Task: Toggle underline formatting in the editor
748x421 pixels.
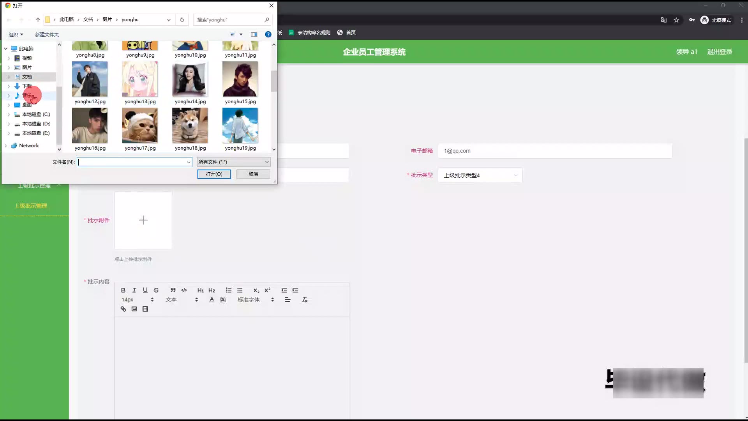Action: pos(145,290)
